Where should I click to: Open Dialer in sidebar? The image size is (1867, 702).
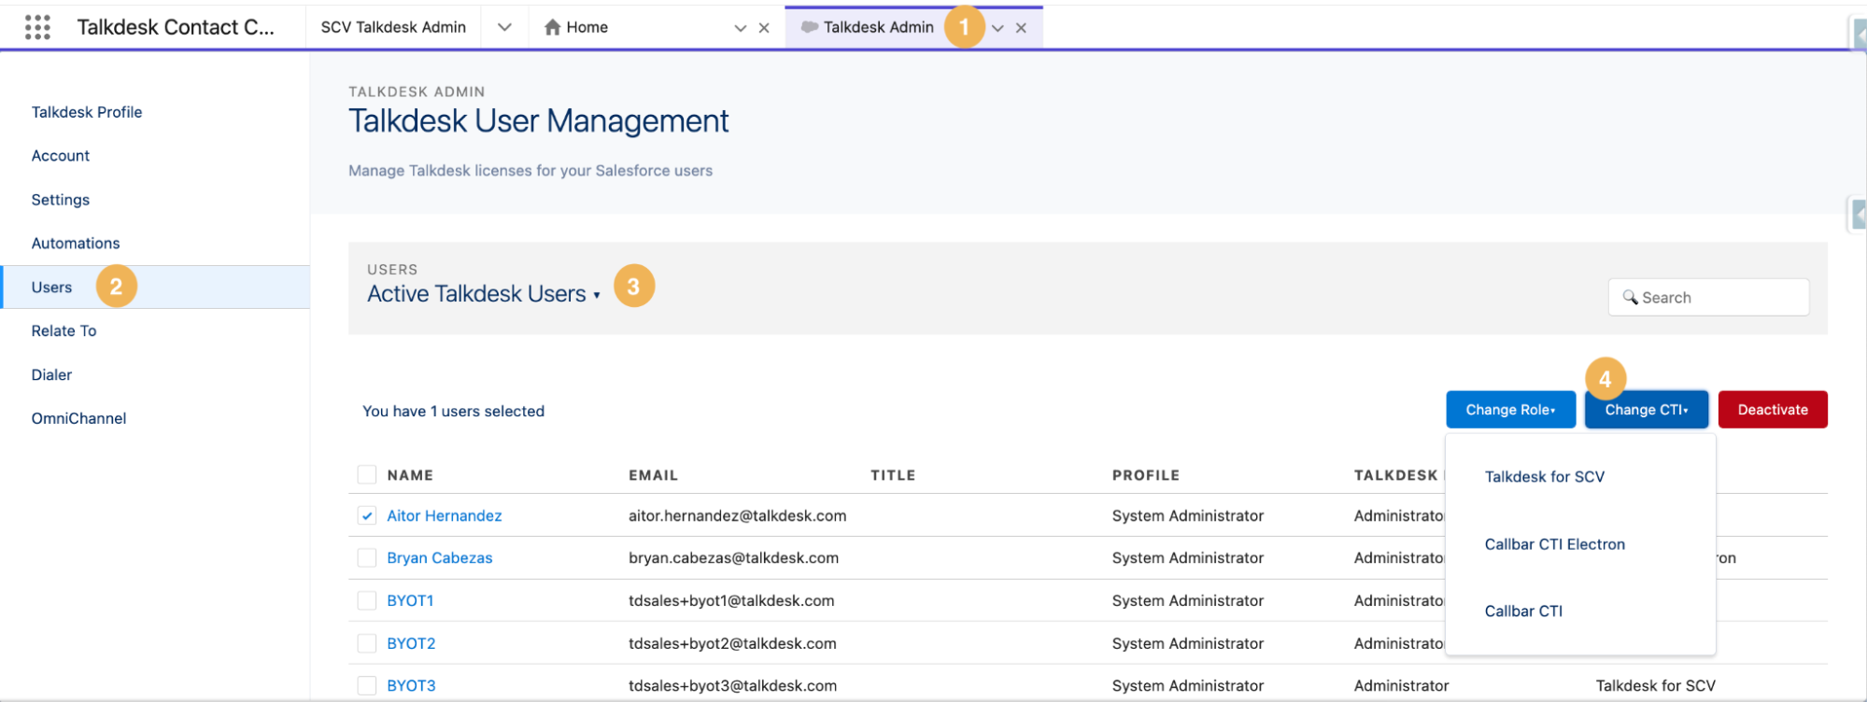(x=51, y=374)
